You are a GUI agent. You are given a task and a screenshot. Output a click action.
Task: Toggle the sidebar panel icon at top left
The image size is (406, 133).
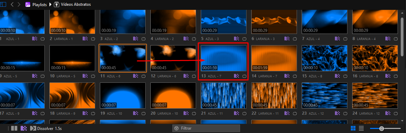3,4
